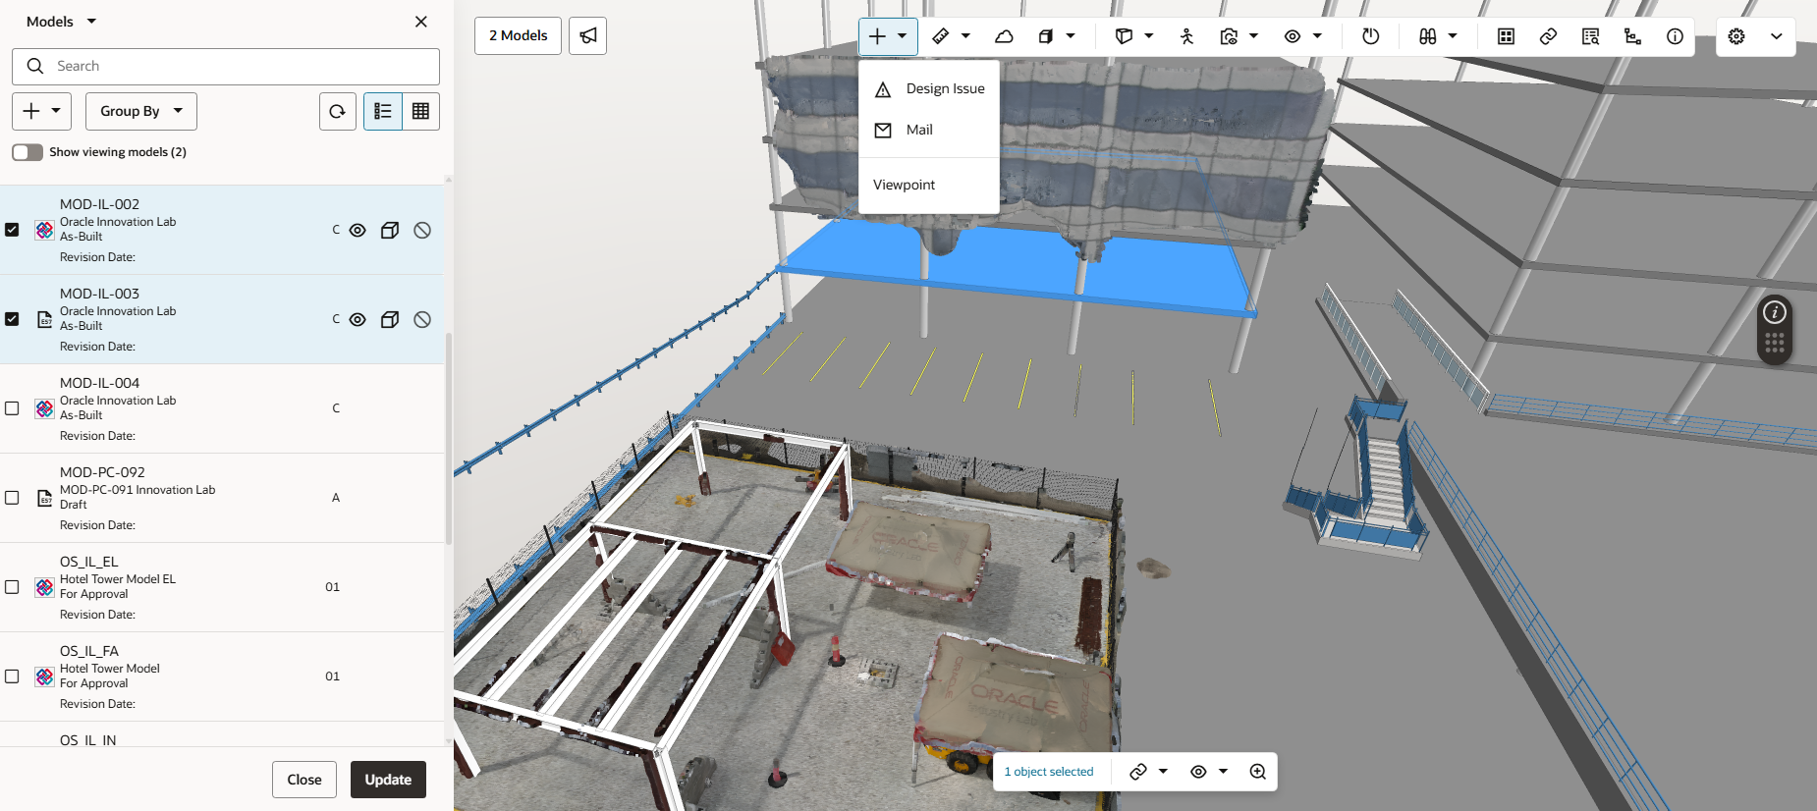Select Viewpoint from the create menu
Screen dimensions: 1817x811
904,185
